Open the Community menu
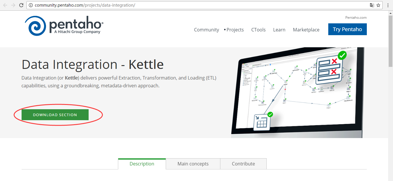This screenshot has width=393, height=181. pos(206,30)
